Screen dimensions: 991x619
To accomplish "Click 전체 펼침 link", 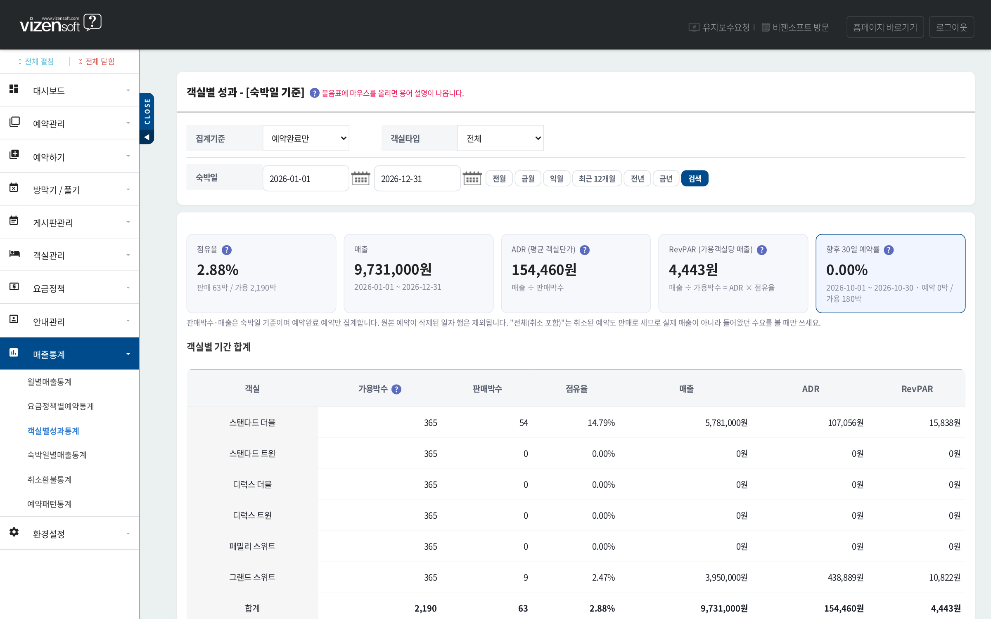I will point(36,61).
